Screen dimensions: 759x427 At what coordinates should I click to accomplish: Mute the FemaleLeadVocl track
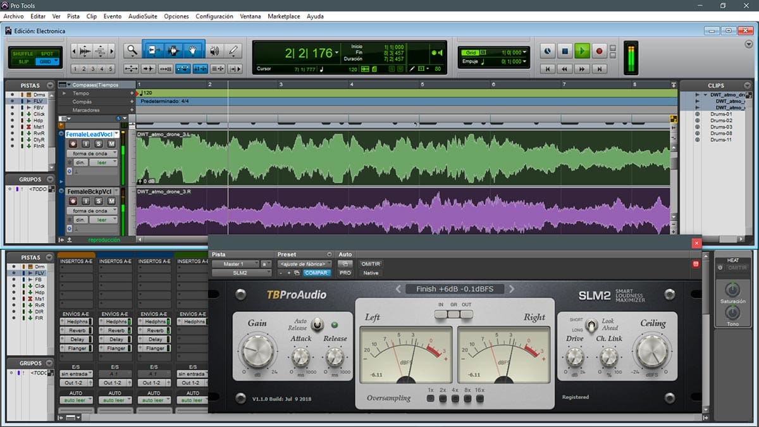tap(111, 144)
